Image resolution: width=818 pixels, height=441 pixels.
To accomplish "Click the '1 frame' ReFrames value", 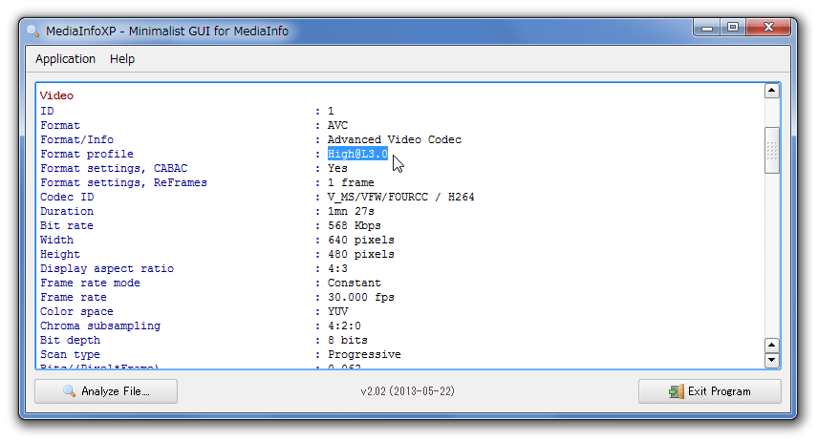I will [351, 182].
